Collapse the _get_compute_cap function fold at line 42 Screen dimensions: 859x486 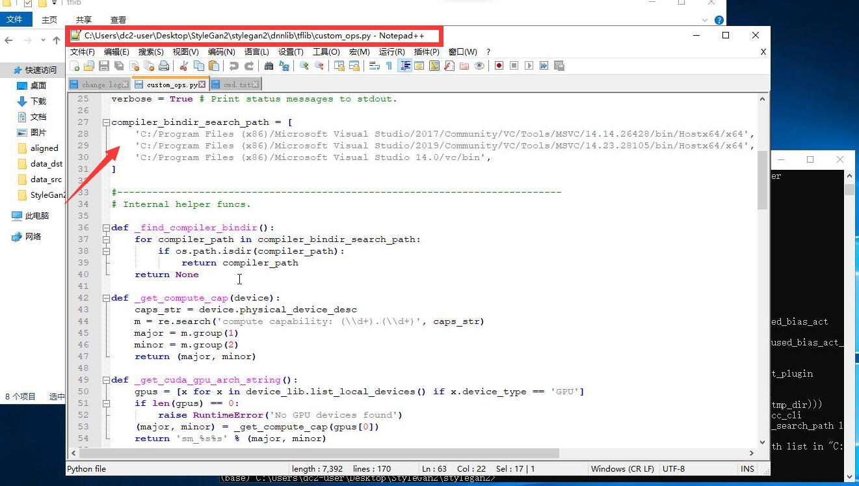[105, 298]
